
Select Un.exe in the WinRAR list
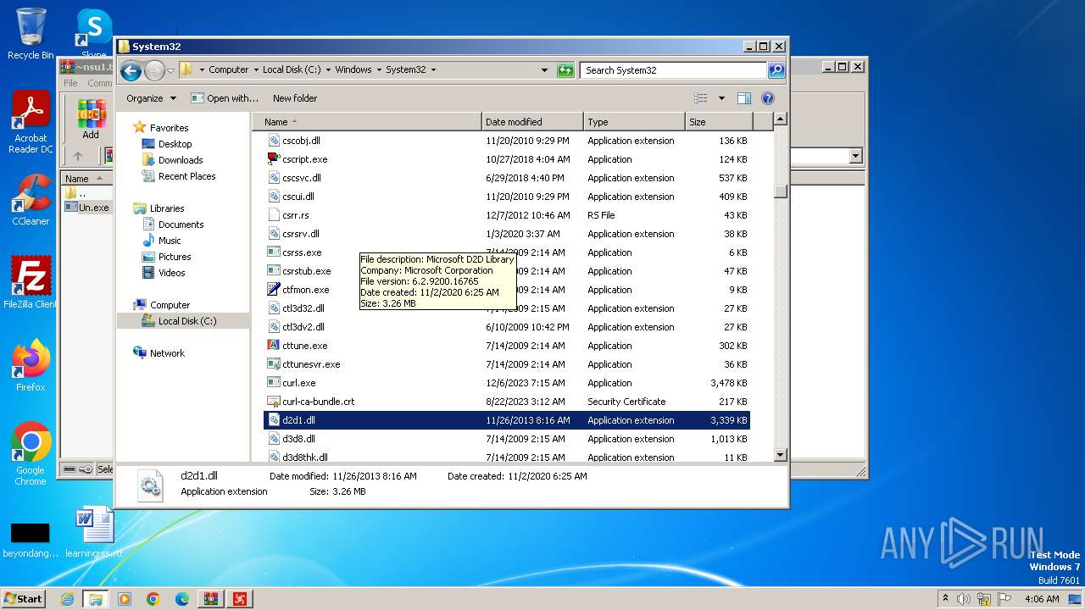point(87,208)
